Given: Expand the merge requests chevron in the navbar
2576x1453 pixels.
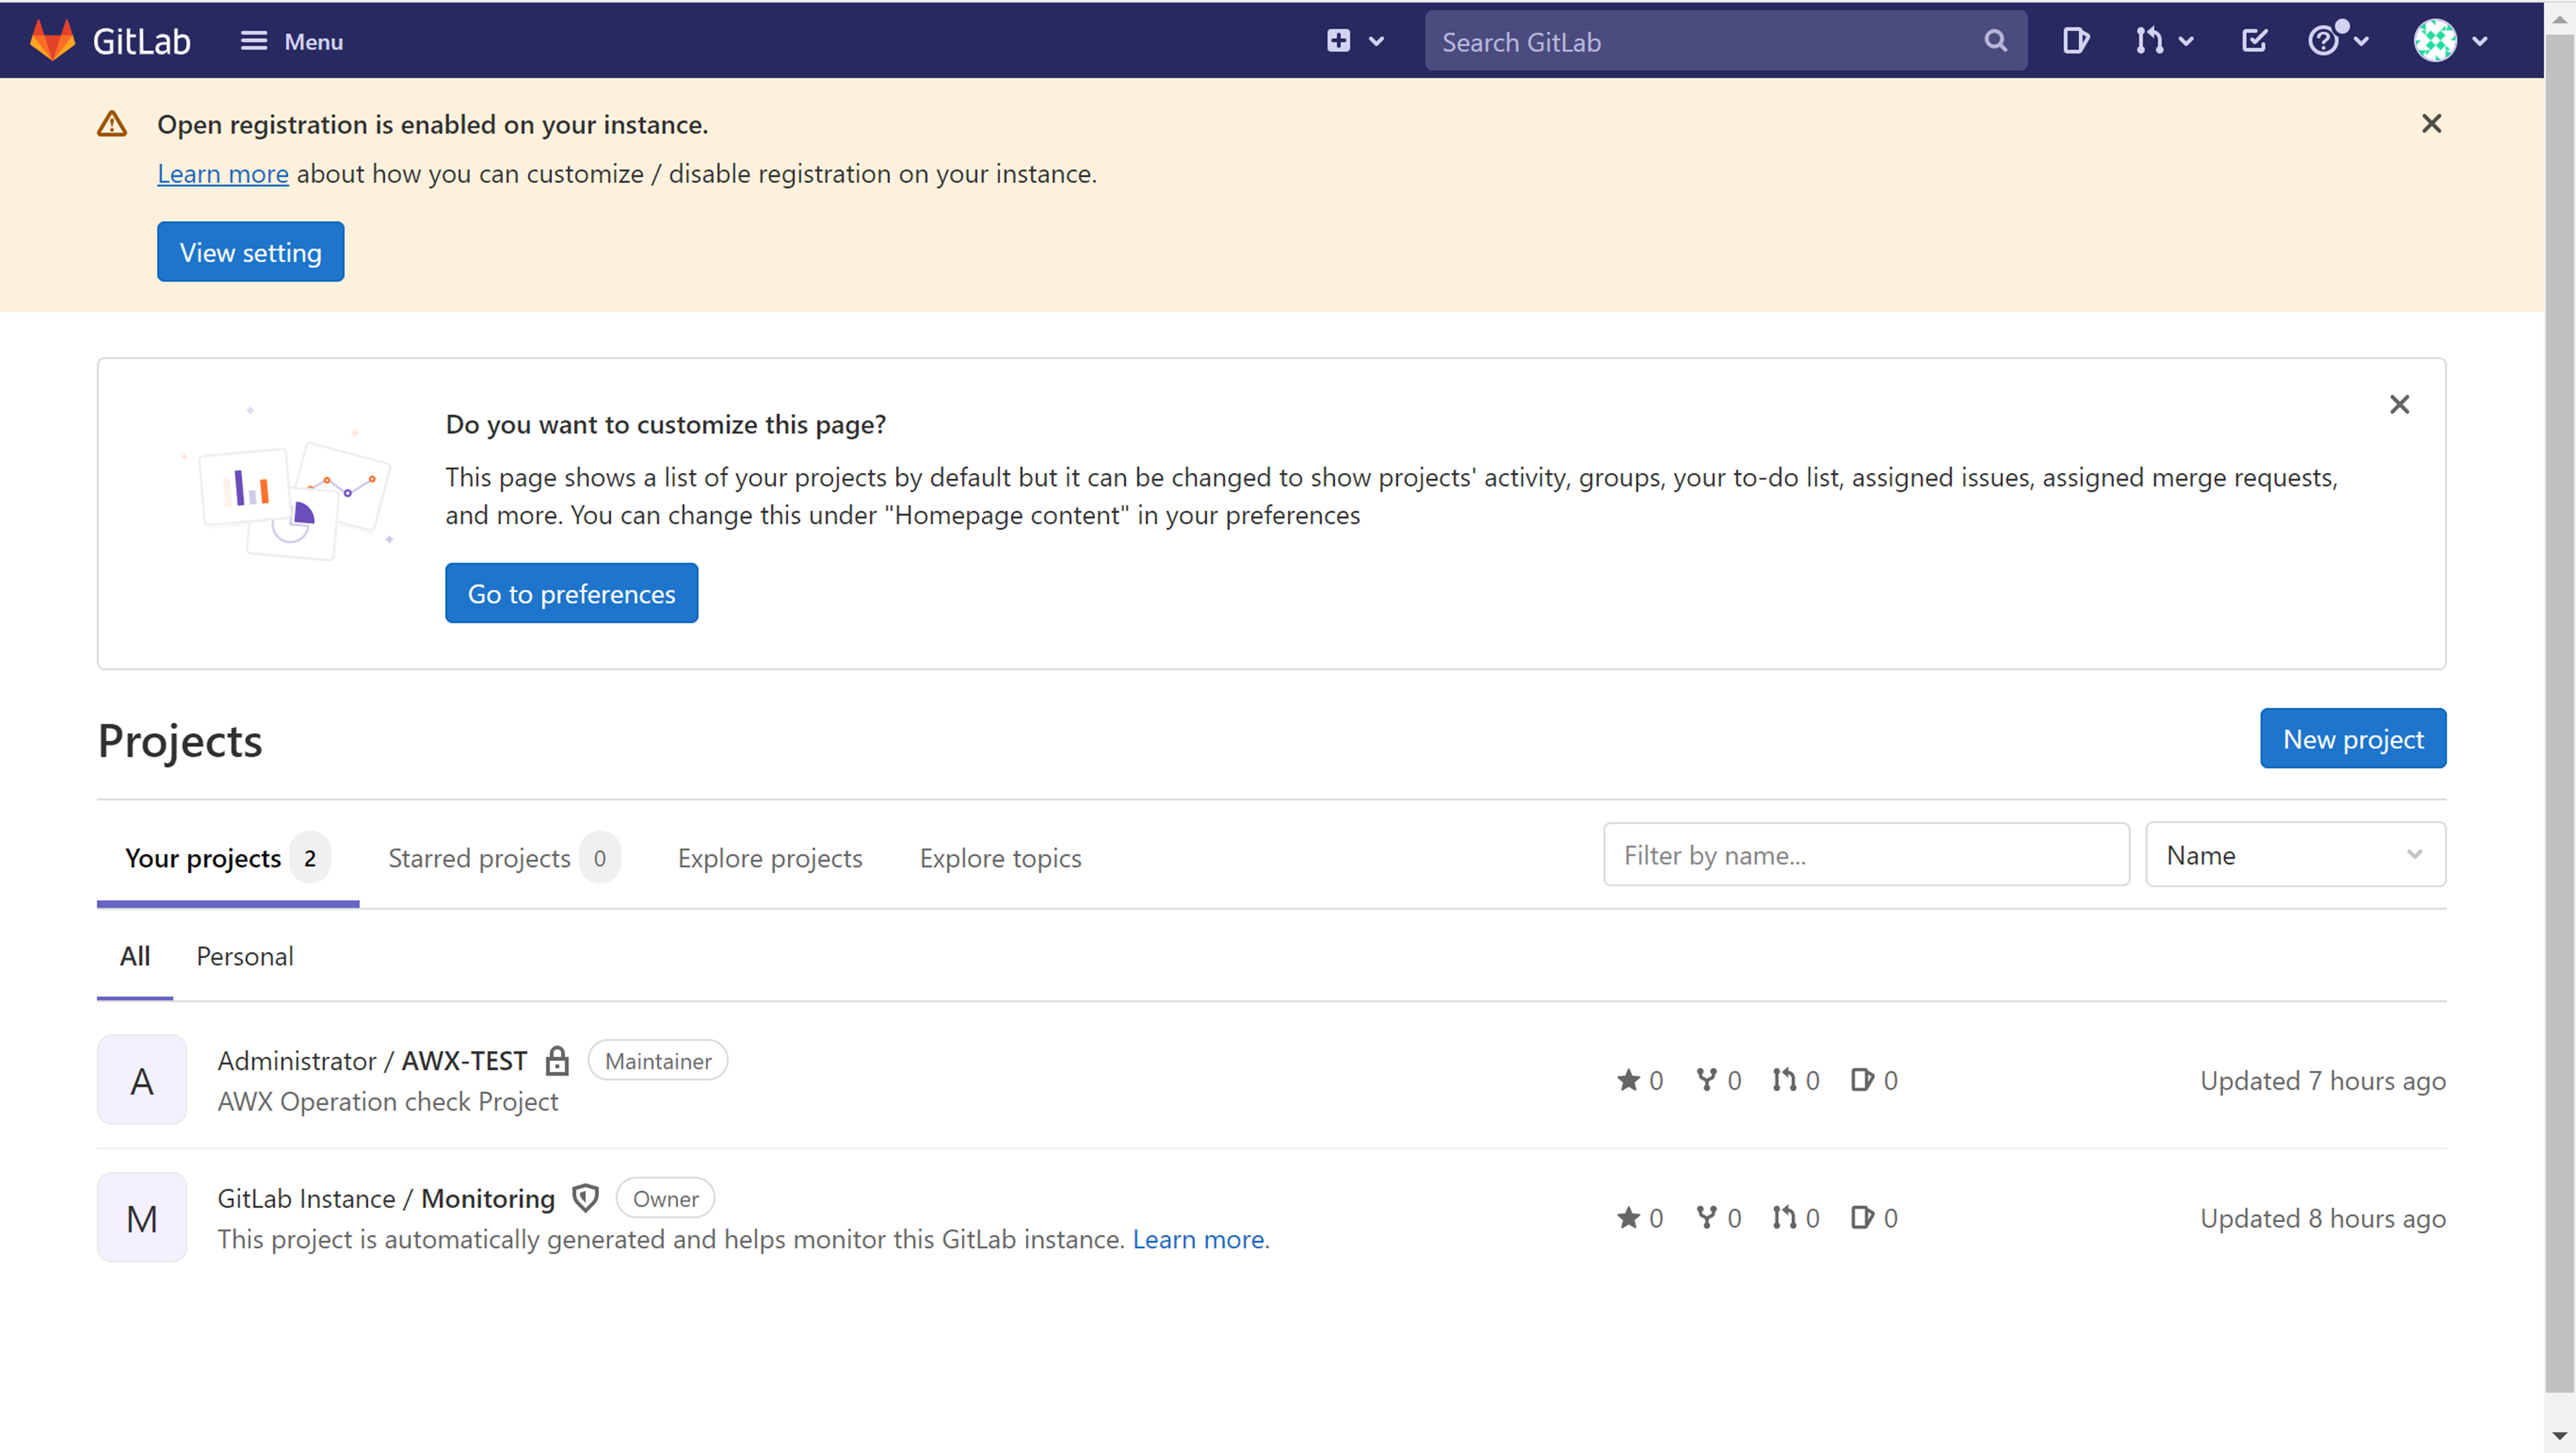Looking at the screenshot, I should [2185, 41].
